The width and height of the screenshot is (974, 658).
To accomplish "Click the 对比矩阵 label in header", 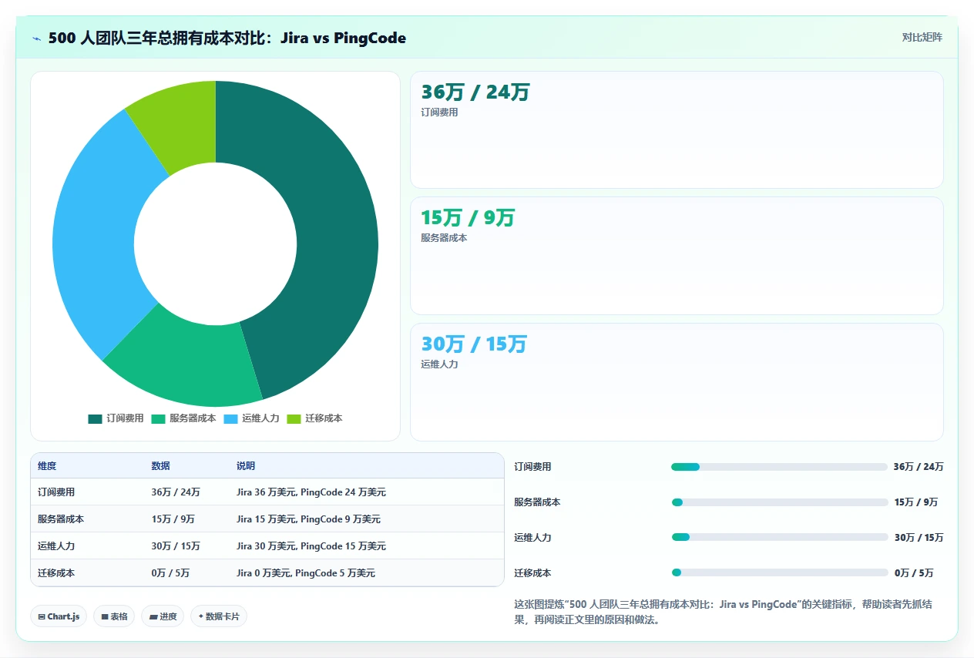I will click(x=922, y=37).
